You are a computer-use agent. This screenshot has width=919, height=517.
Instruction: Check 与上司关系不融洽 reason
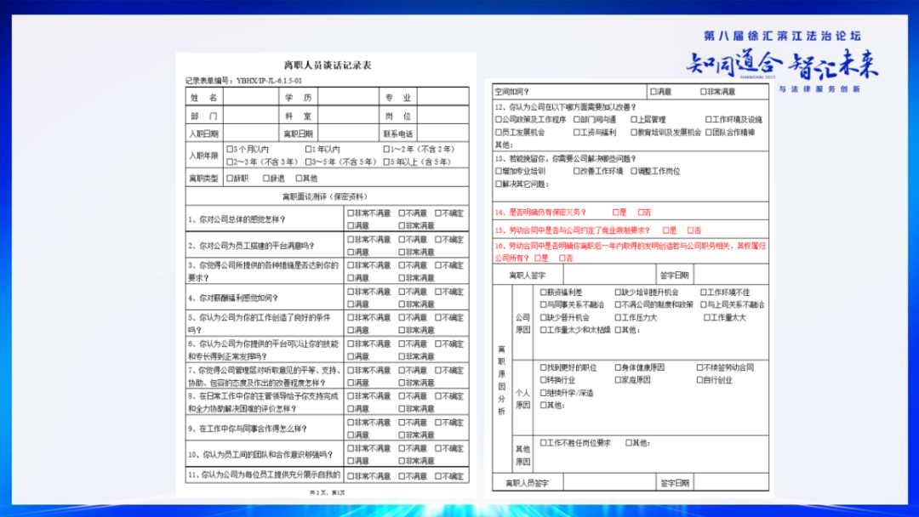pyautogui.click(x=704, y=304)
